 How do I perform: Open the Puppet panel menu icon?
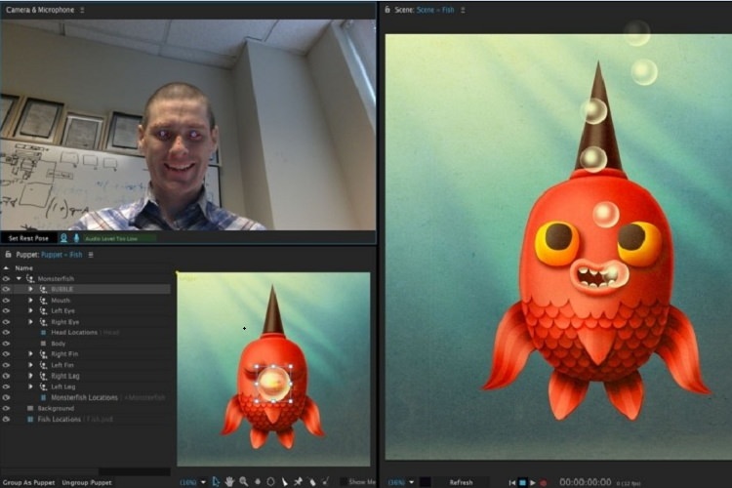tap(91, 255)
